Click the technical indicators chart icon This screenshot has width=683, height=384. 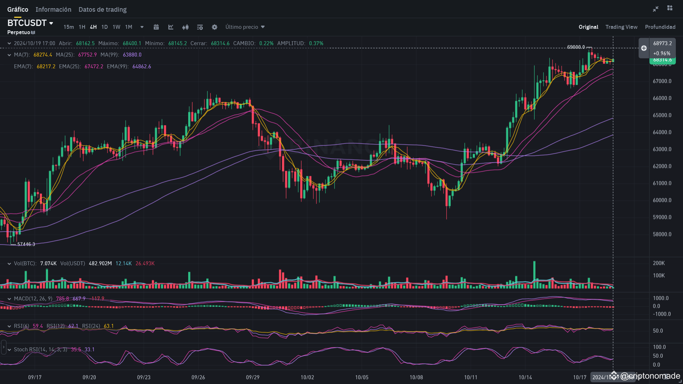pos(171,27)
